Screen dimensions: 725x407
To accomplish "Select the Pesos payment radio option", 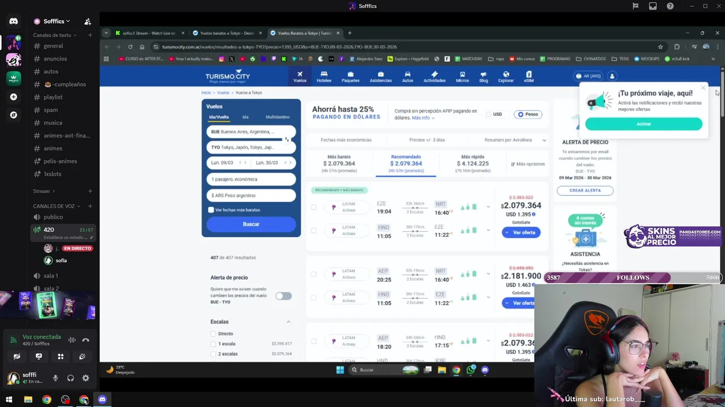I will coord(521,114).
